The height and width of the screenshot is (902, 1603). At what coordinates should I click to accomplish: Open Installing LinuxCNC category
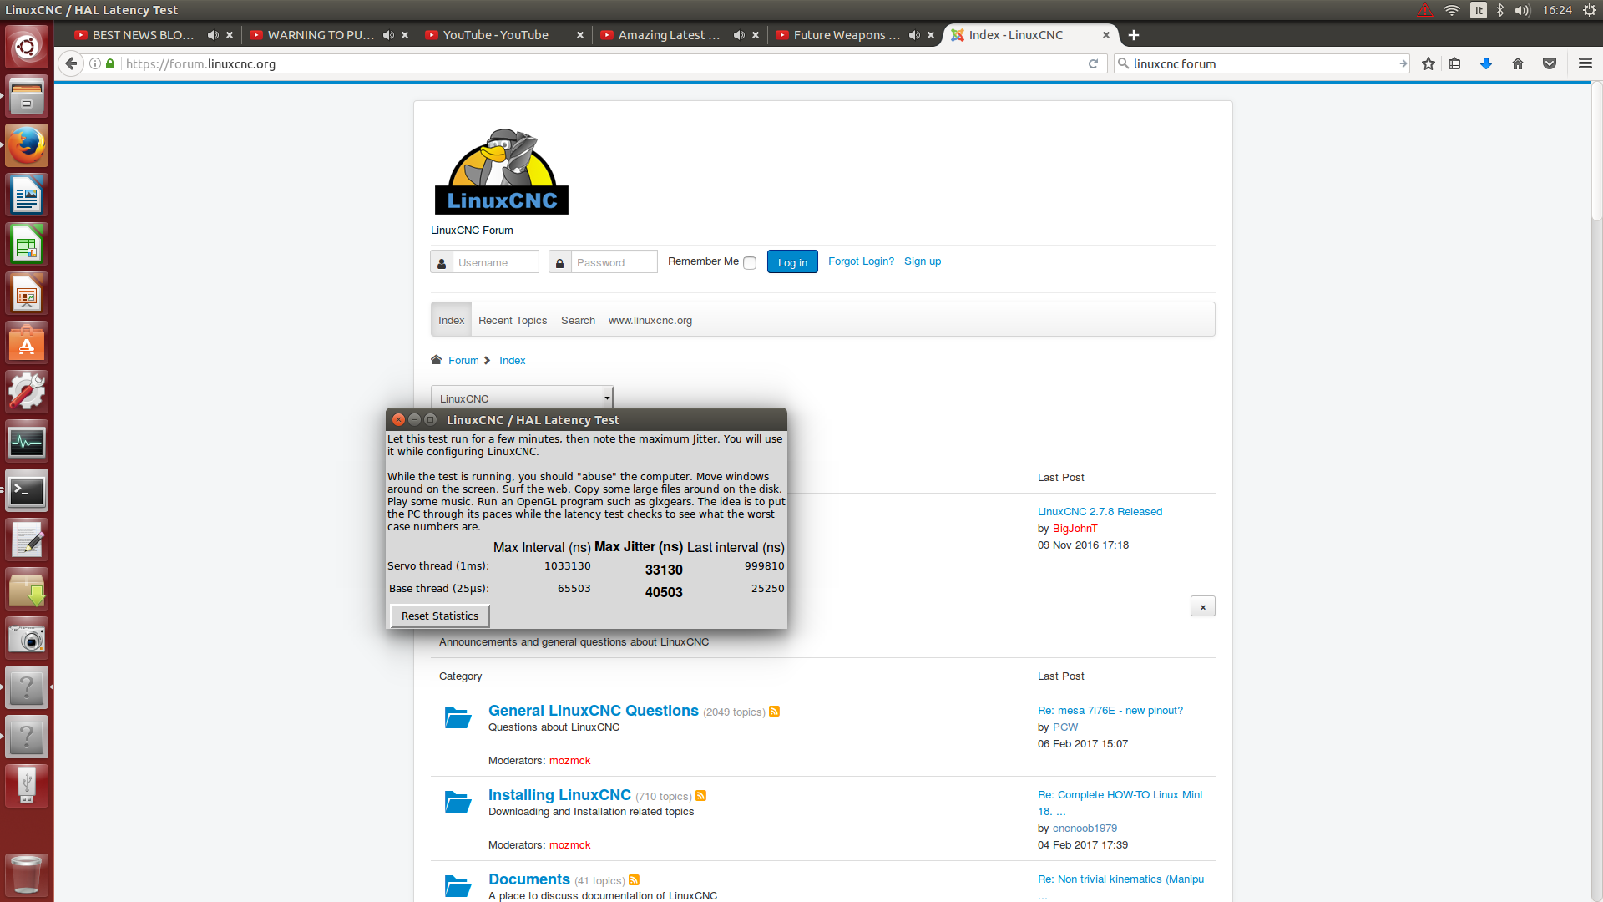click(x=559, y=795)
